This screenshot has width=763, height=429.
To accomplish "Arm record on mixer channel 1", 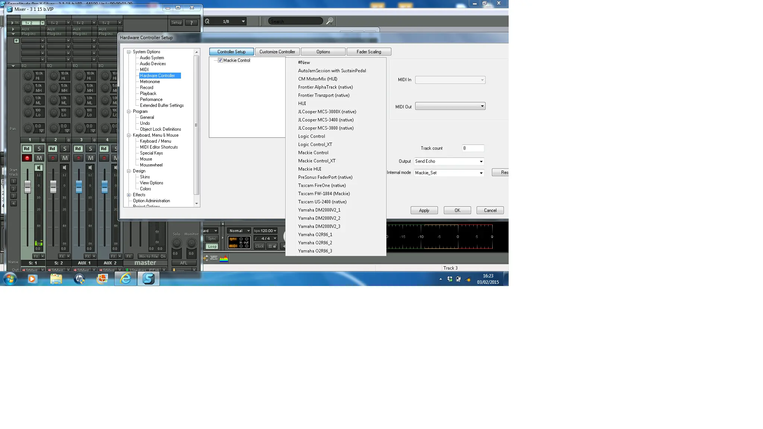I will tap(27, 158).
